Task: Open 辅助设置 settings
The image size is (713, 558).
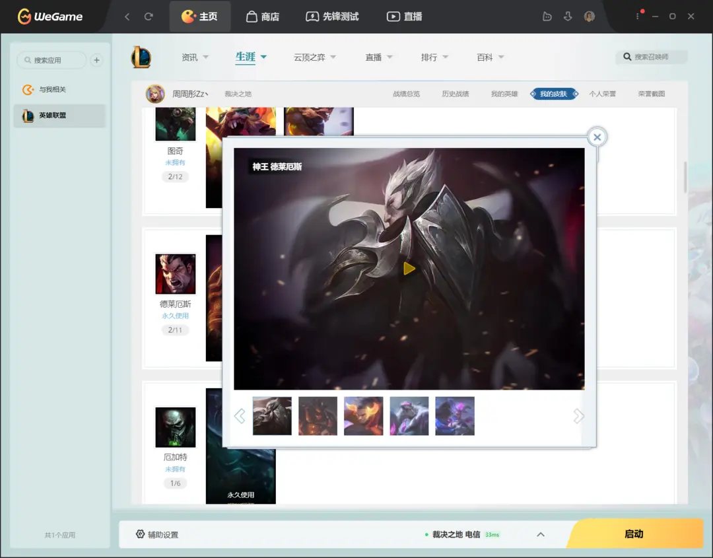Action: 157,534
